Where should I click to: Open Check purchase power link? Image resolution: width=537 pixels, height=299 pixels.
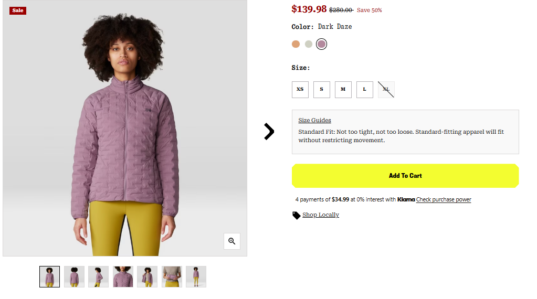click(444, 199)
